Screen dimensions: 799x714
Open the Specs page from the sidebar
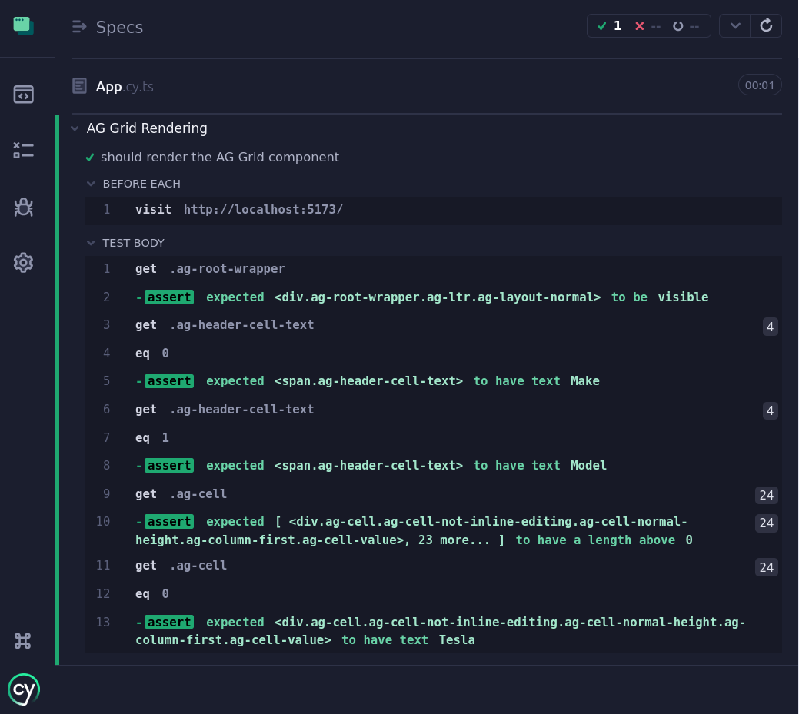pyautogui.click(x=23, y=94)
